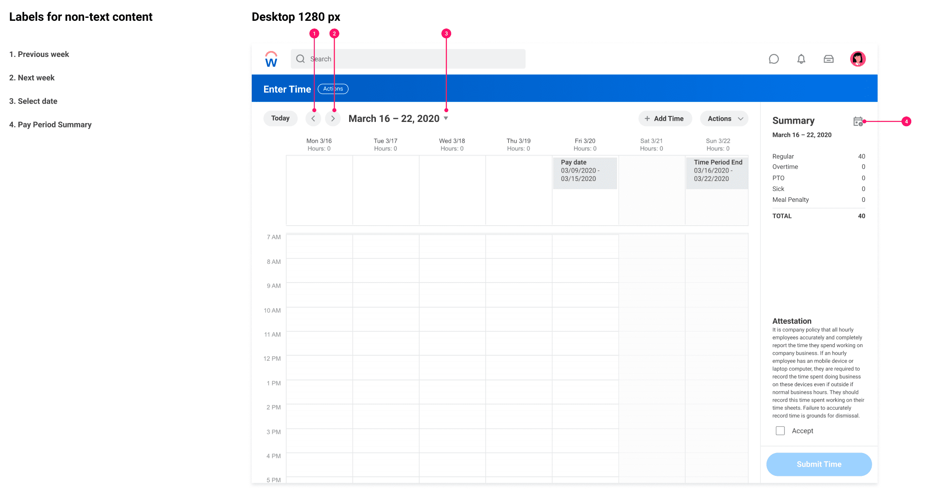Select the Time Period End event on Sunday

coord(717,173)
